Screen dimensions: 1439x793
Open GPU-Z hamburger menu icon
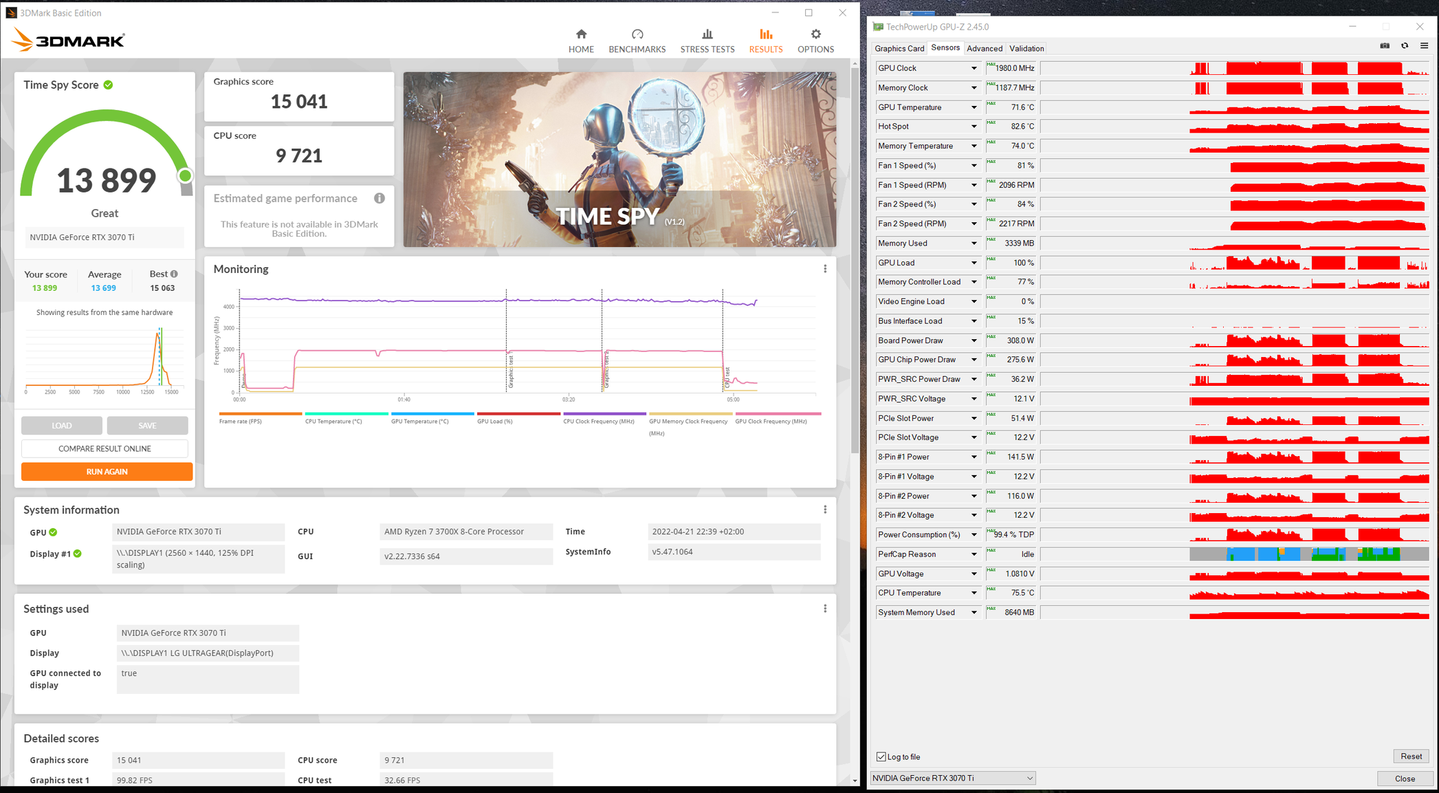(x=1424, y=46)
